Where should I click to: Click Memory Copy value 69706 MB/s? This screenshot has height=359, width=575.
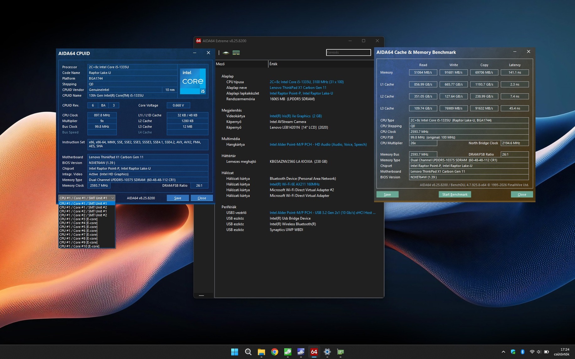tap(484, 72)
